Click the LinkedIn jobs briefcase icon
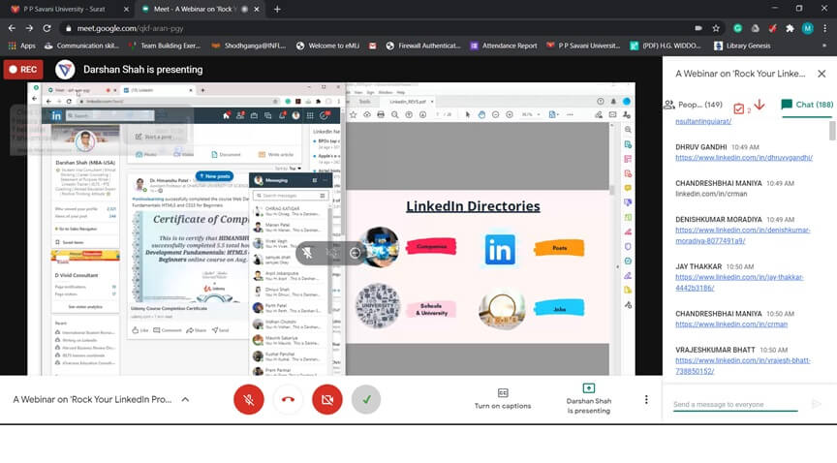837x463 pixels. pos(254,115)
